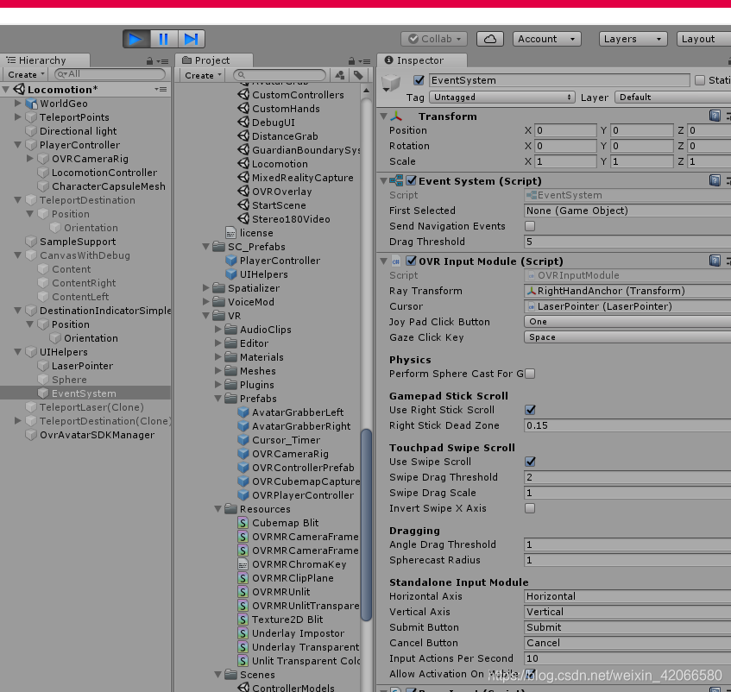Select the OVRPlayerController prefab
The image size is (731, 692).
pyautogui.click(x=303, y=495)
